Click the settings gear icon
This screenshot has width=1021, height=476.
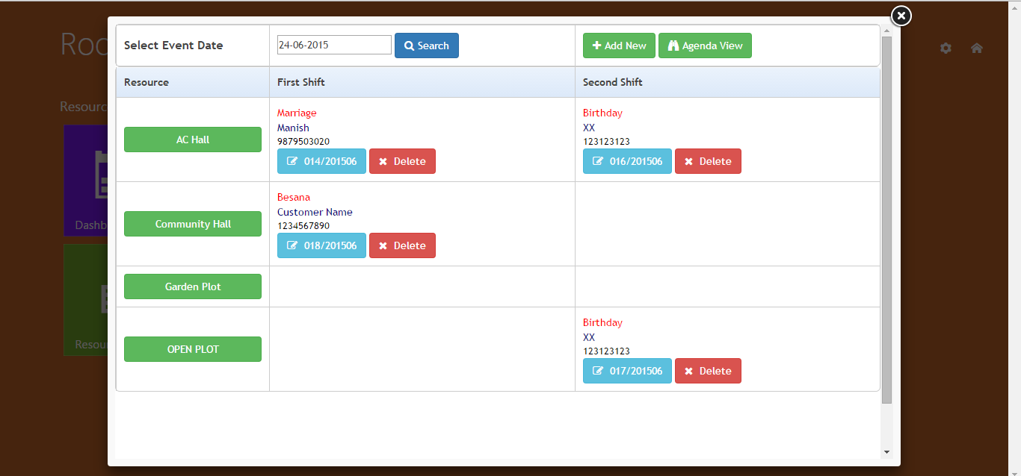pos(946,48)
